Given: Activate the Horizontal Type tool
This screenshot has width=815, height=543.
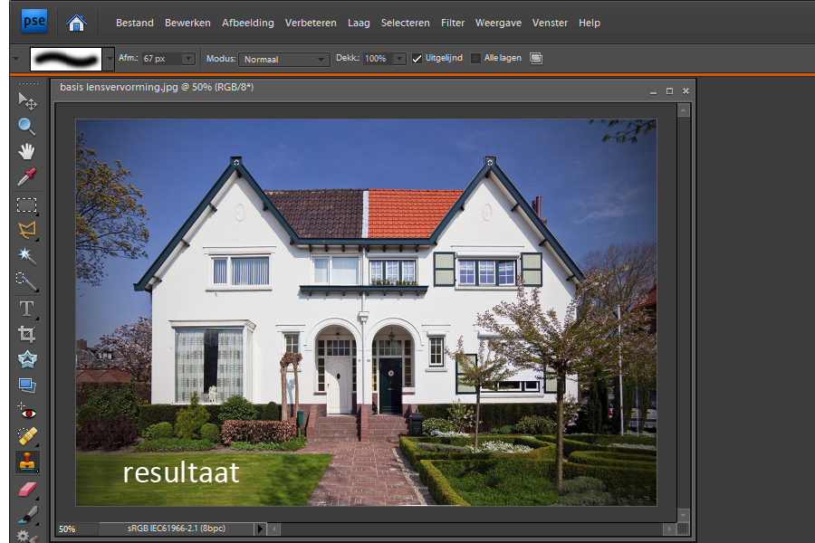Looking at the screenshot, I should click(27, 309).
